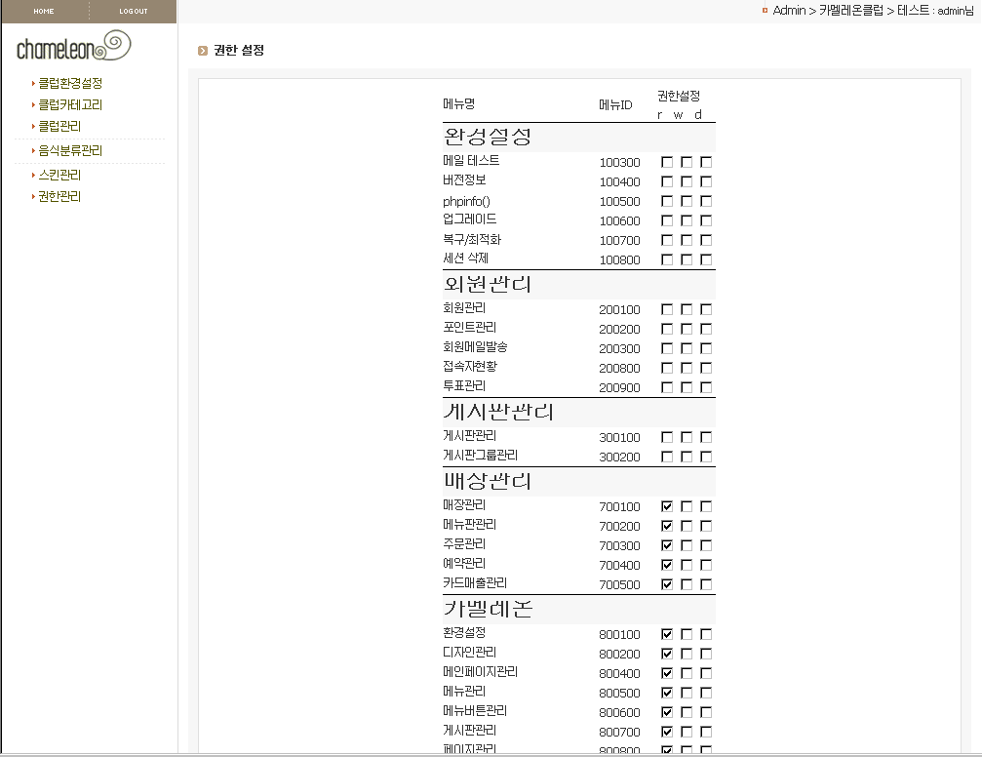
Task: Enable delete permission for 게시판그룹관리
Action: pyautogui.click(x=706, y=457)
